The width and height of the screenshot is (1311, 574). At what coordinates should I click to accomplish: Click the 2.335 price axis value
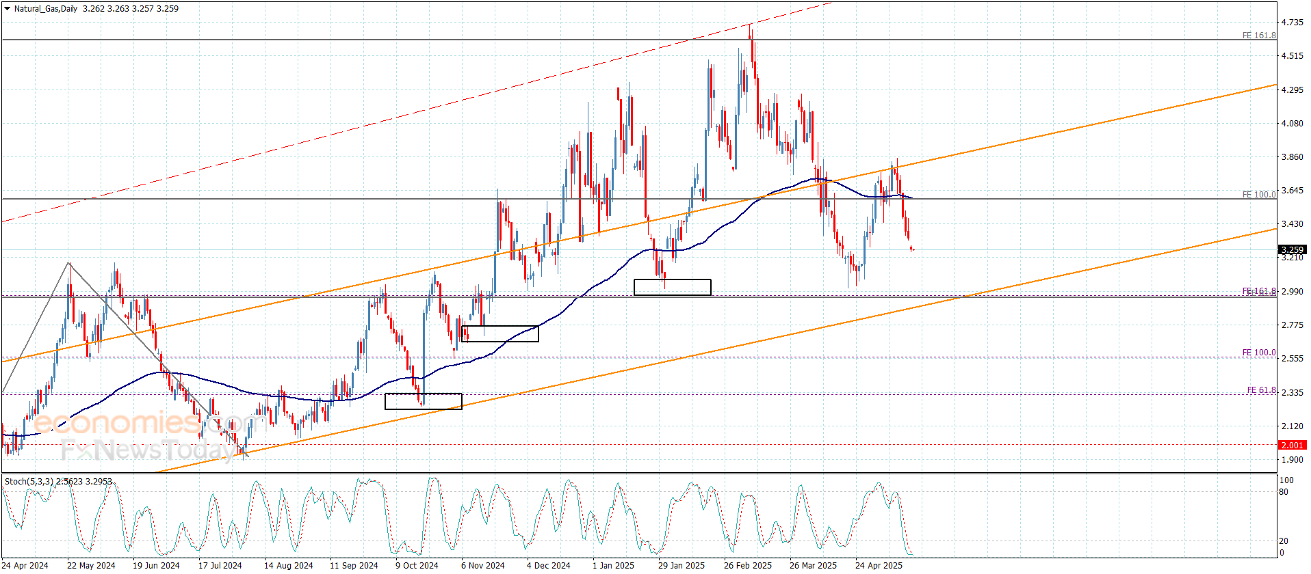pyautogui.click(x=1292, y=393)
